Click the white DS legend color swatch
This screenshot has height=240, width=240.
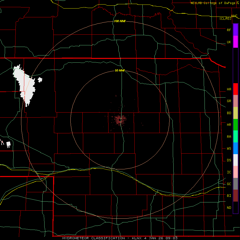pyautogui.click(x=235, y=160)
